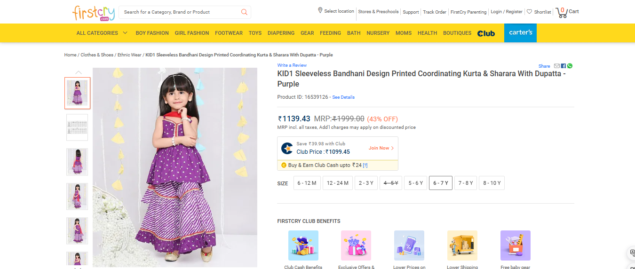
Task: Open the Club Cash info tooltip [?]
Action: coord(365,166)
